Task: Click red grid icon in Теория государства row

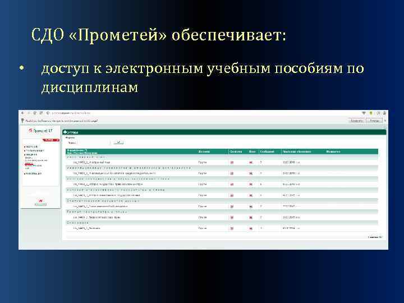Action: coord(232,218)
